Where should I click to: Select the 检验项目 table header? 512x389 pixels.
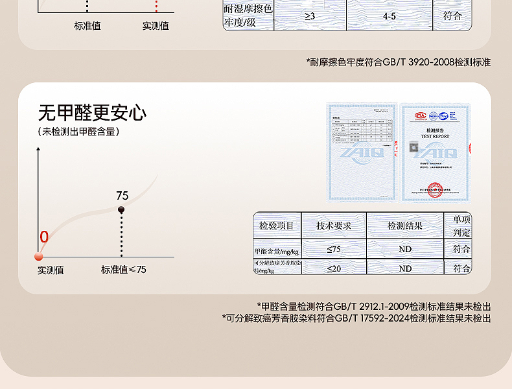277,226
